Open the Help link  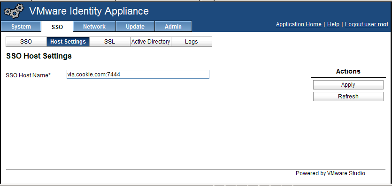333,24
